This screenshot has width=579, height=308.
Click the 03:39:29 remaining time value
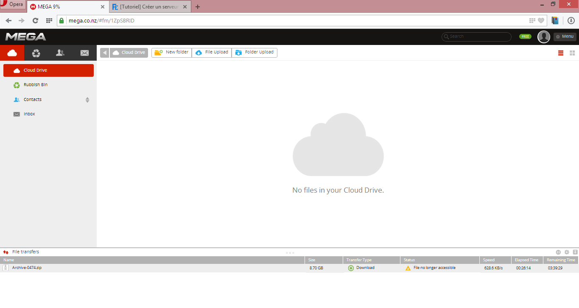coord(555,268)
